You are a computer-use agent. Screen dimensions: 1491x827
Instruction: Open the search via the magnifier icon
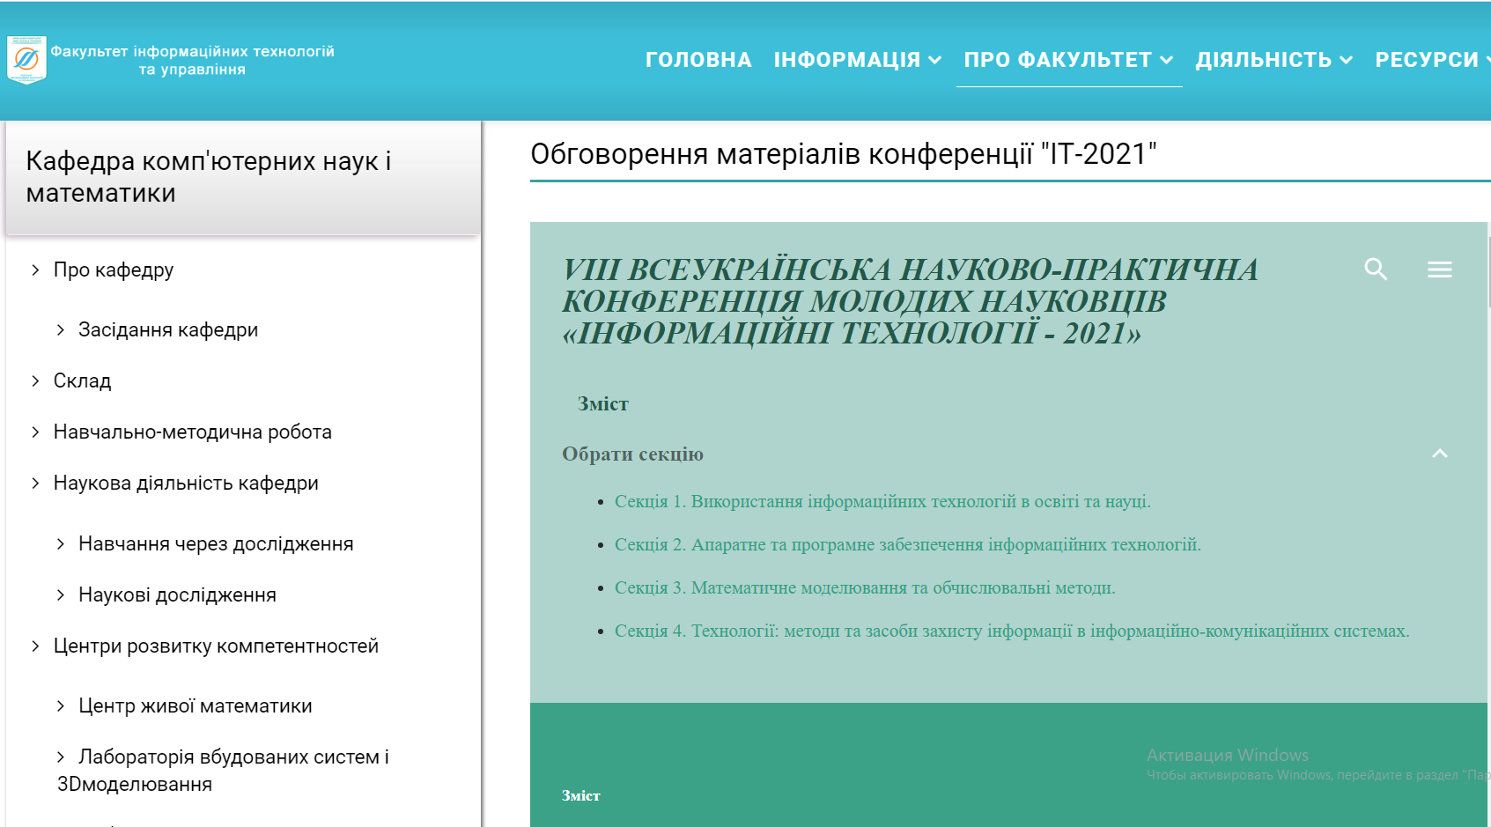[1376, 270]
